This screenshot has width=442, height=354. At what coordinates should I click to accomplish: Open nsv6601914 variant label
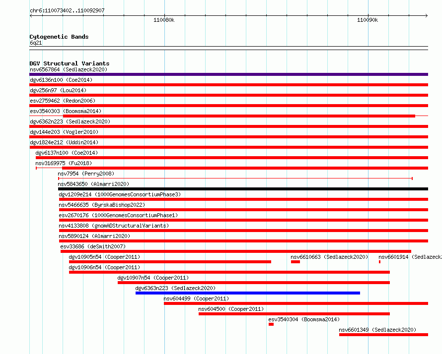click(410, 257)
